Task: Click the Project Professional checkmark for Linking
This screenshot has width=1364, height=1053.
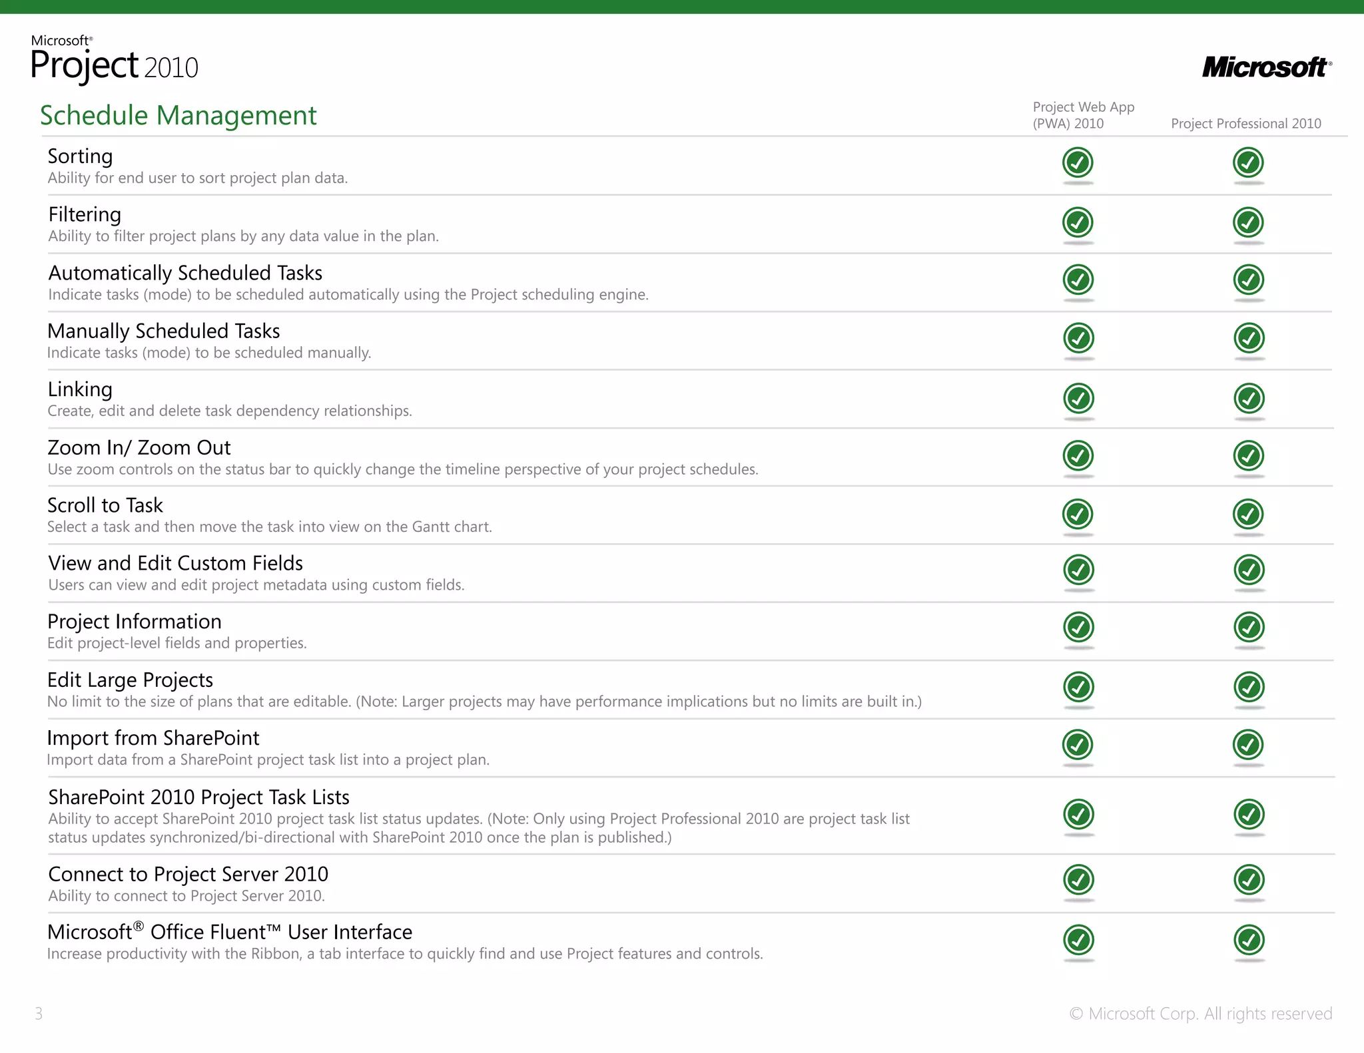Action: pyautogui.click(x=1249, y=398)
